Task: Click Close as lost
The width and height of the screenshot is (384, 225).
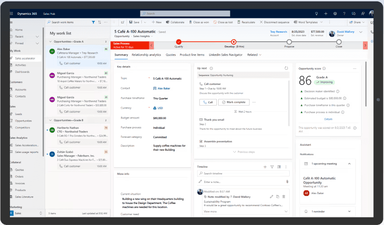Action: [223, 22]
